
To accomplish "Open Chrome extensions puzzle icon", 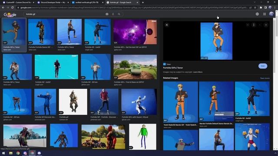I will [x=261, y=8].
